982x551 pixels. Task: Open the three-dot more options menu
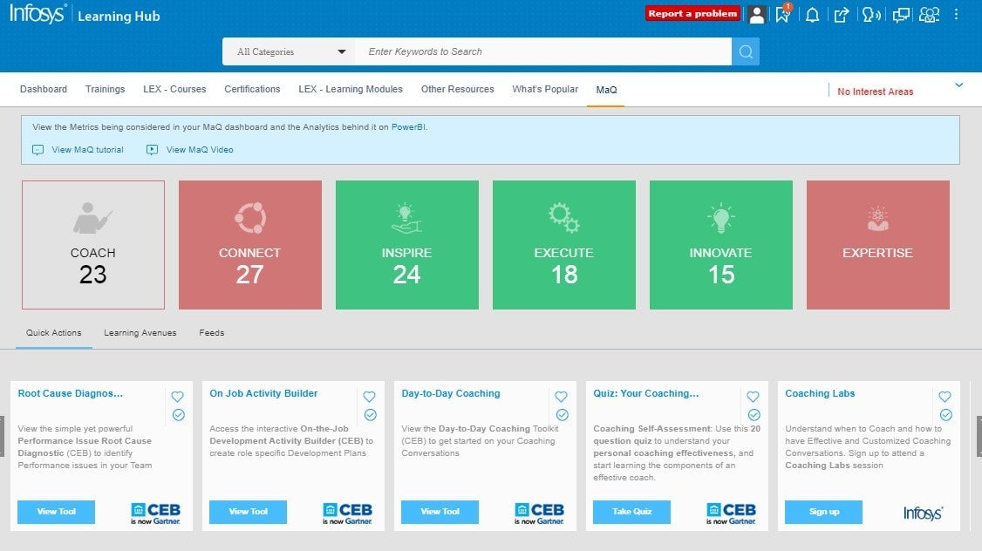[x=957, y=14]
